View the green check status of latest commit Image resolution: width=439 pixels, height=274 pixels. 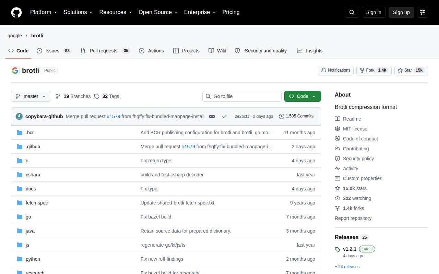pos(224,116)
